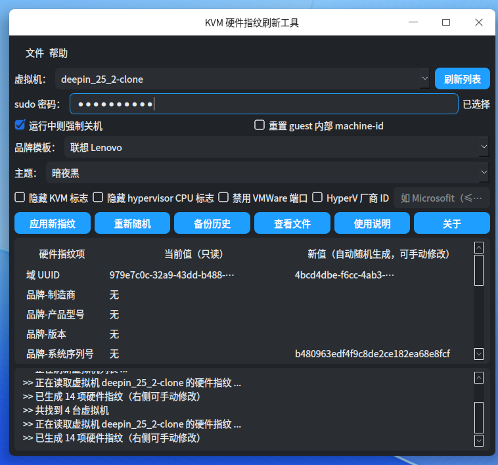Click the HyperV vendor ID text field
This screenshot has width=498, height=465.
pyautogui.click(x=441, y=198)
